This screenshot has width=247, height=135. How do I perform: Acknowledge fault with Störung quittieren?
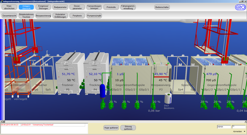[x=128, y=127]
